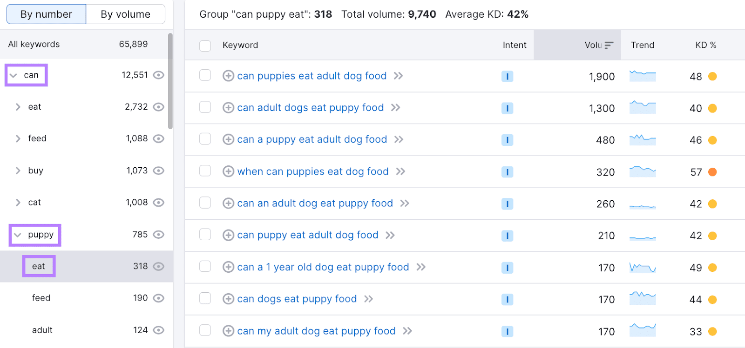This screenshot has height=348, width=745.
Task: Click plus icon beside 'when can puppies eat dog food'
Action: (x=228, y=171)
